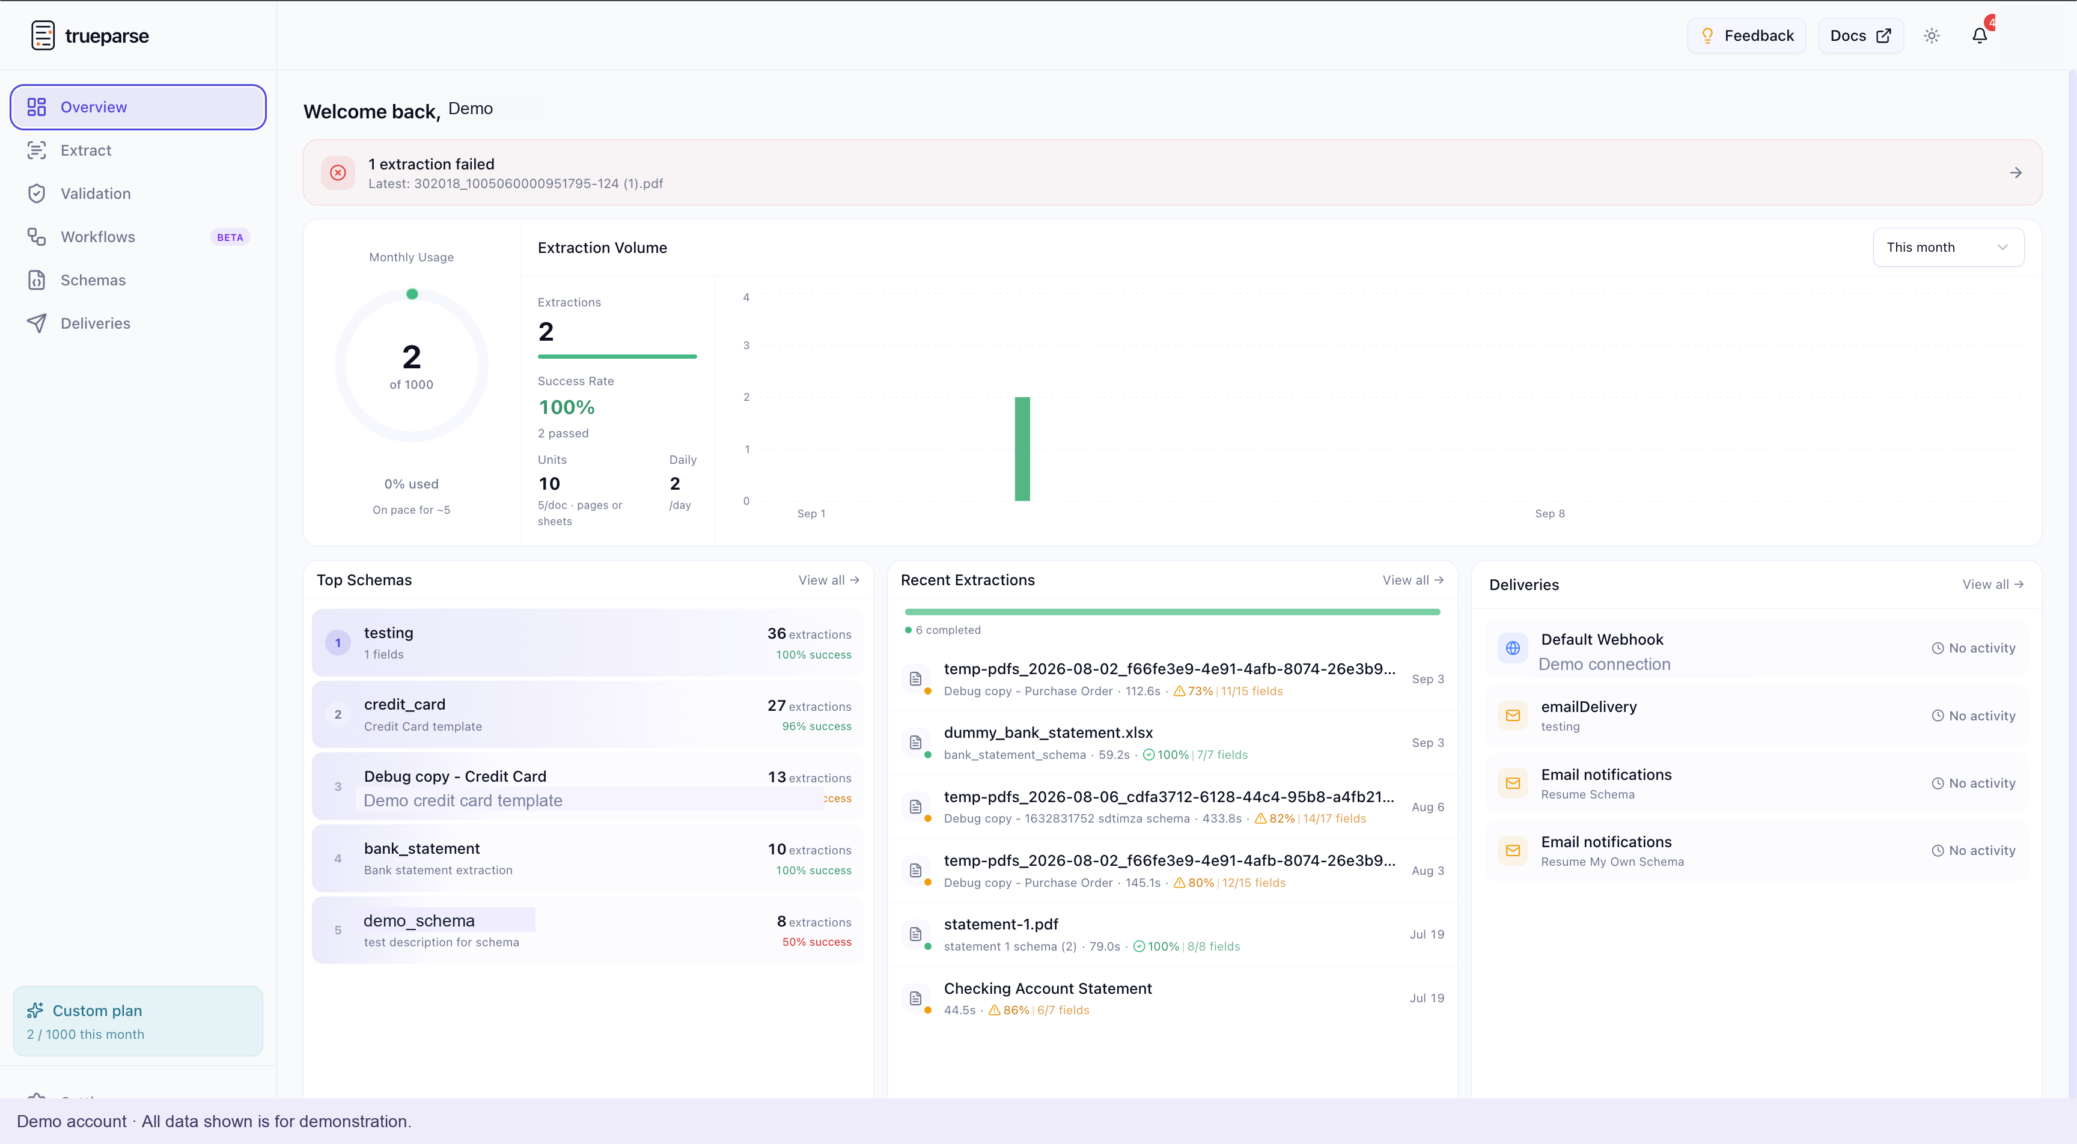Open the testing schema row
Image resolution: width=2077 pixels, height=1144 pixels.
point(588,642)
